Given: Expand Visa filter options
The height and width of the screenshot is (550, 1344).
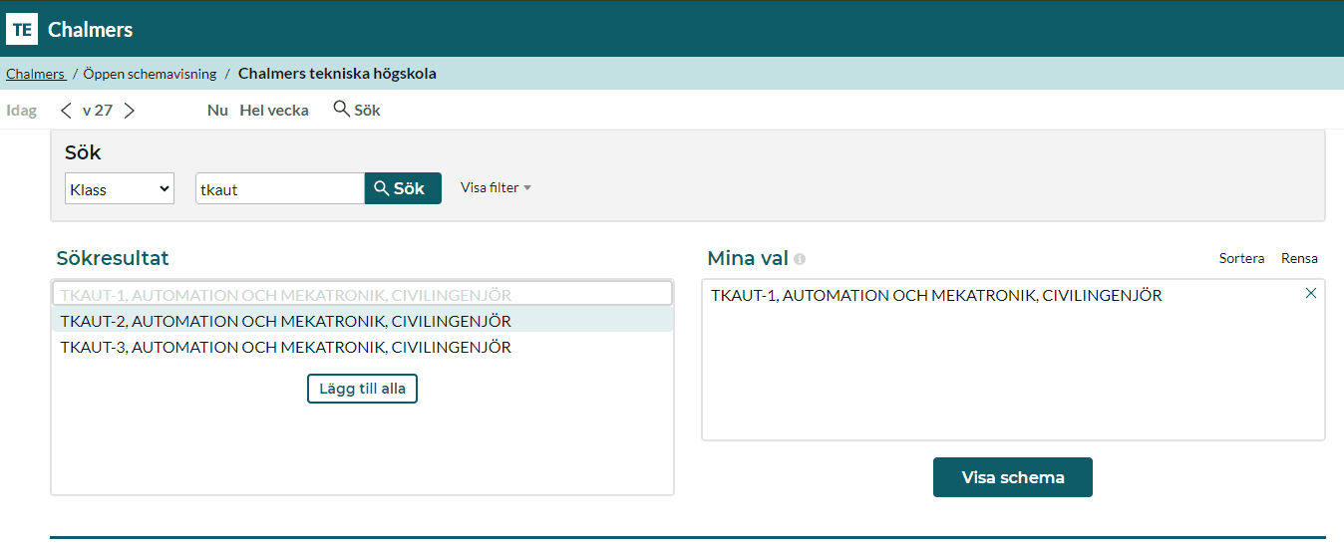Looking at the screenshot, I should [x=496, y=187].
